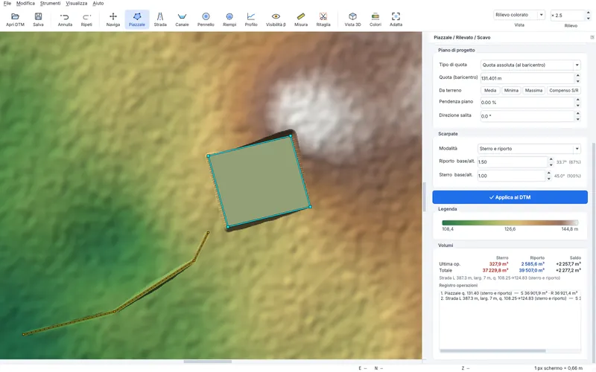Open the Colori palette settings

pos(375,19)
